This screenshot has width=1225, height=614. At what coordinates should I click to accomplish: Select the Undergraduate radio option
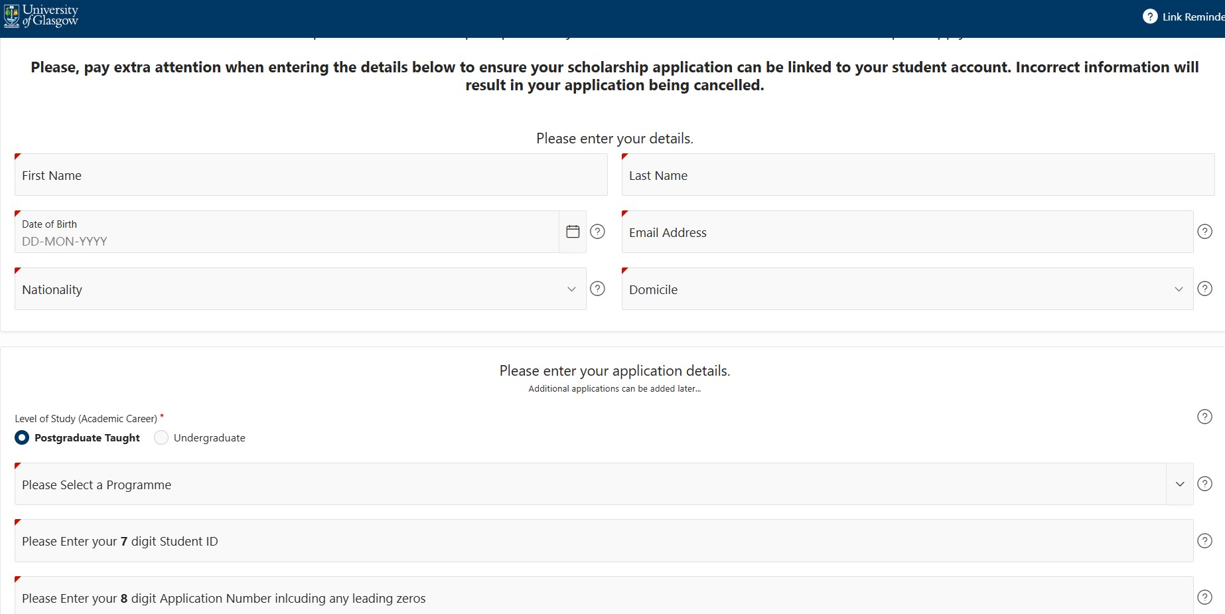161,438
